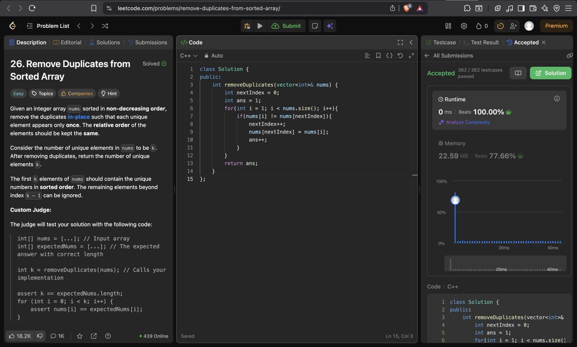The height and width of the screenshot is (347, 577).
Task: Open the Problem List panel
Action: tap(48, 26)
